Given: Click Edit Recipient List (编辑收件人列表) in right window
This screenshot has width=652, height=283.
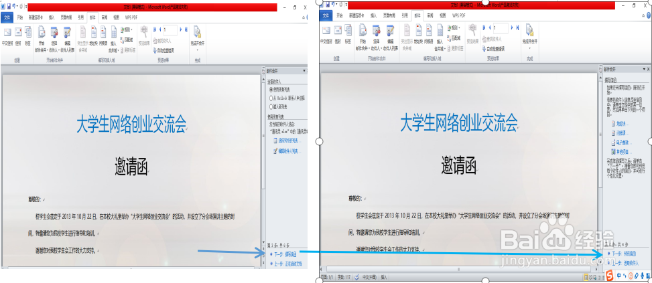Looking at the screenshot, I should (x=389, y=37).
